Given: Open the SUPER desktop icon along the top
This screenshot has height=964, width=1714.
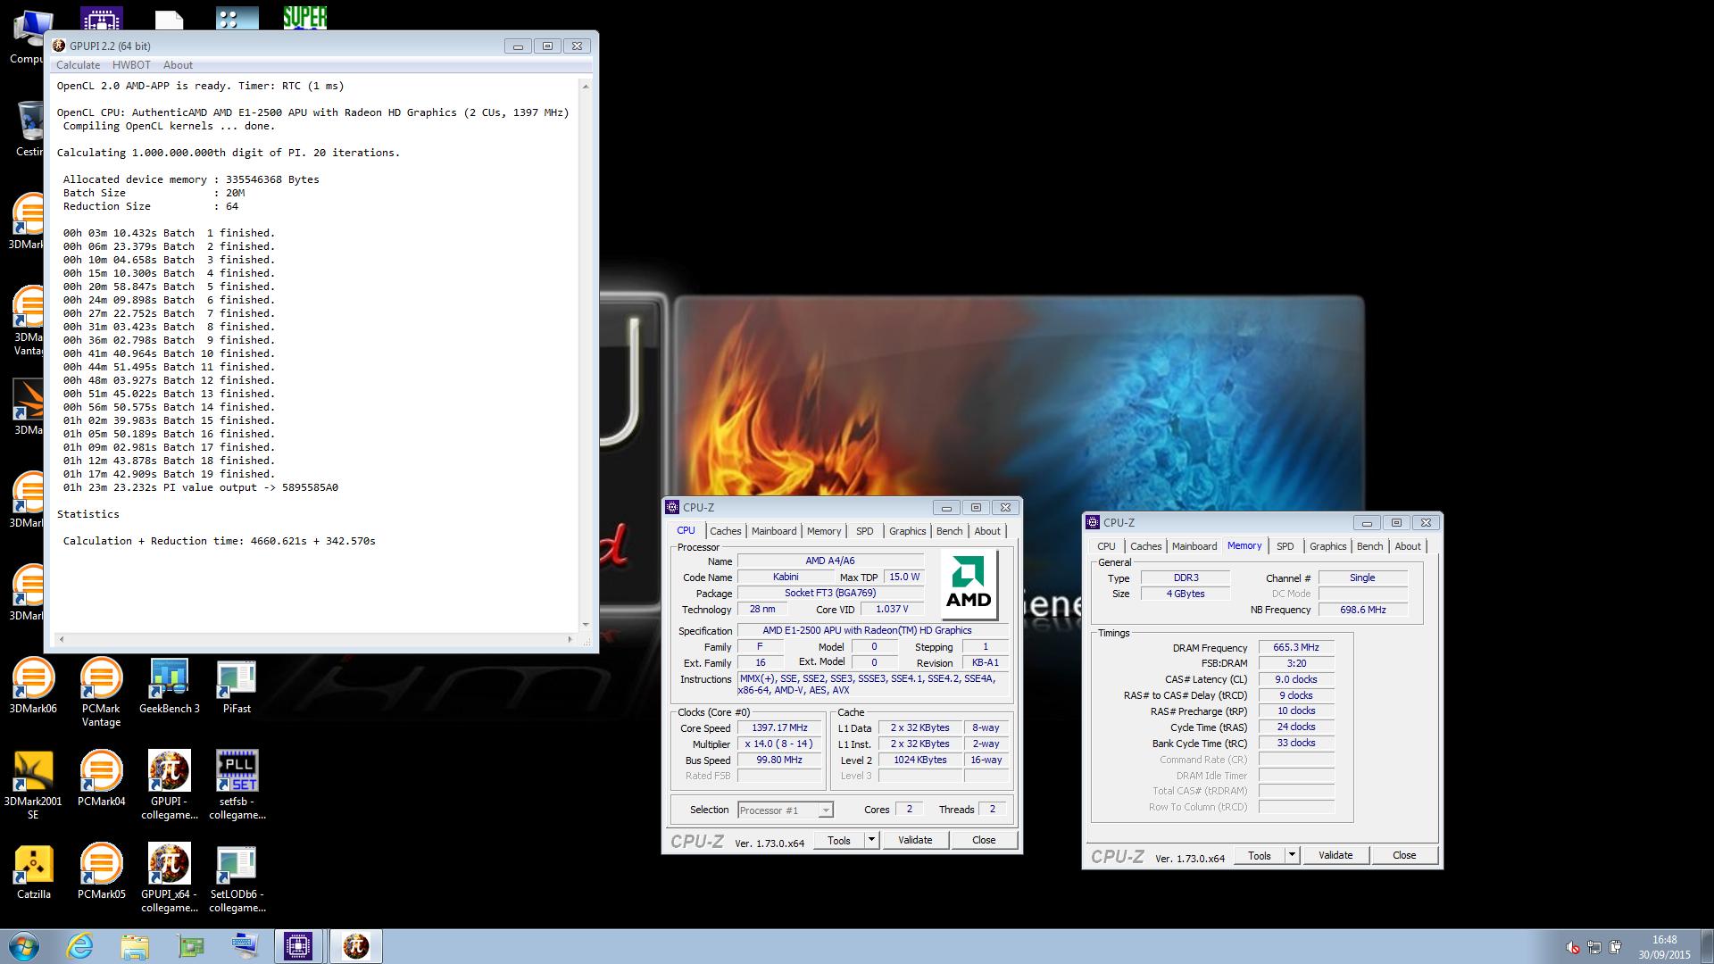Looking at the screenshot, I should pyautogui.click(x=304, y=16).
